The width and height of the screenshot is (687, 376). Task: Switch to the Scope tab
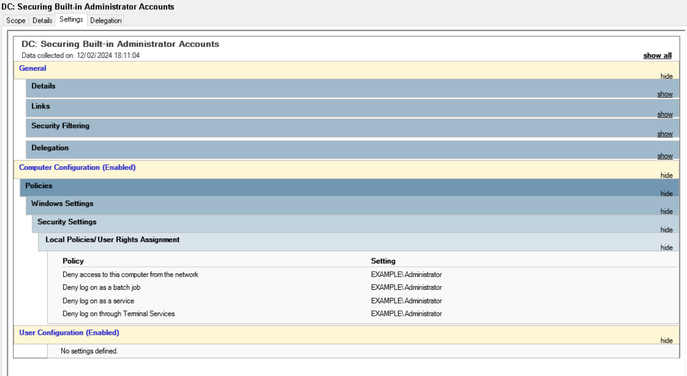[x=16, y=21]
